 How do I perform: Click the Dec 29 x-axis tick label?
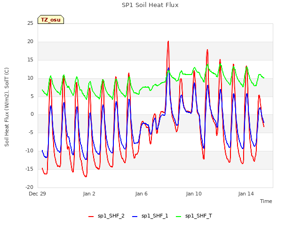[x=37, y=194]
